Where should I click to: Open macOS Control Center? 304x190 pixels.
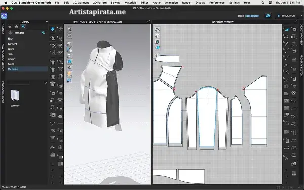pyautogui.click(x=270, y=3)
